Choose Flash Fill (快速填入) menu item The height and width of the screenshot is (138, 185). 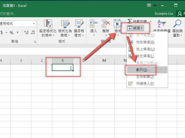pyautogui.click(x=147, y=84)
